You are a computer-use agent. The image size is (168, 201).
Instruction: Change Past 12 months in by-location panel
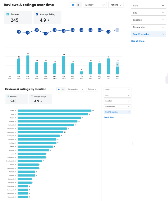117,112
